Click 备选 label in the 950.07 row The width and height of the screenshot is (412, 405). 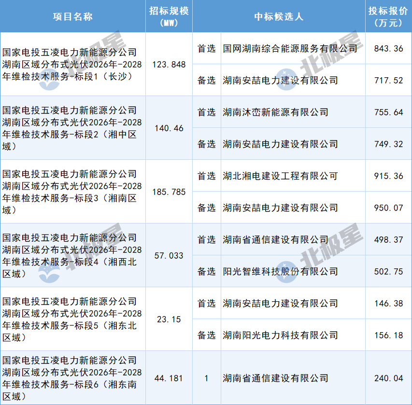click(207, 208)
